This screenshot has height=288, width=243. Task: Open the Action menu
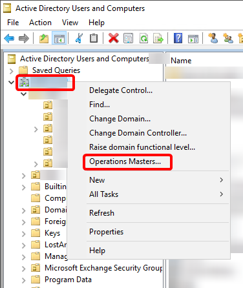point(40,23)
